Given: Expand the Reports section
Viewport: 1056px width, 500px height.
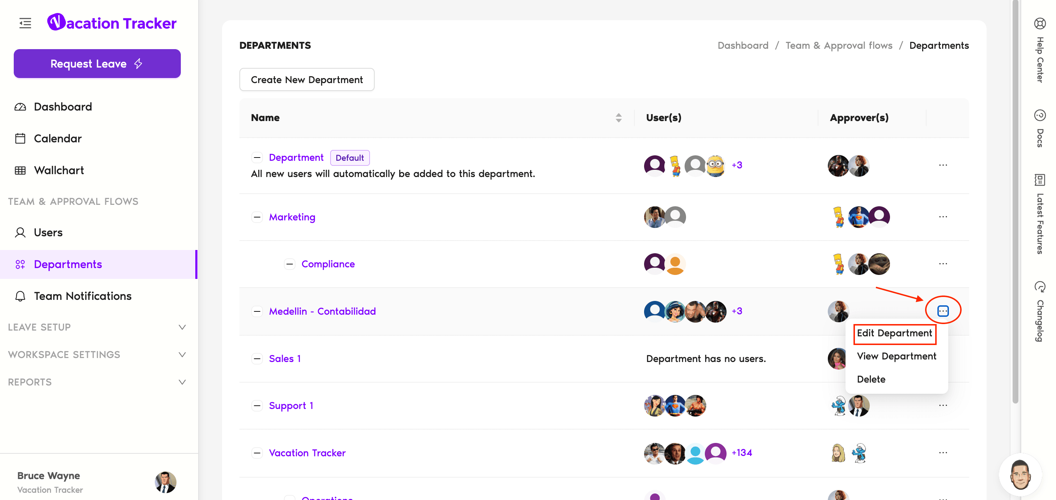Looking at the screenshot, I should point(182,382).
